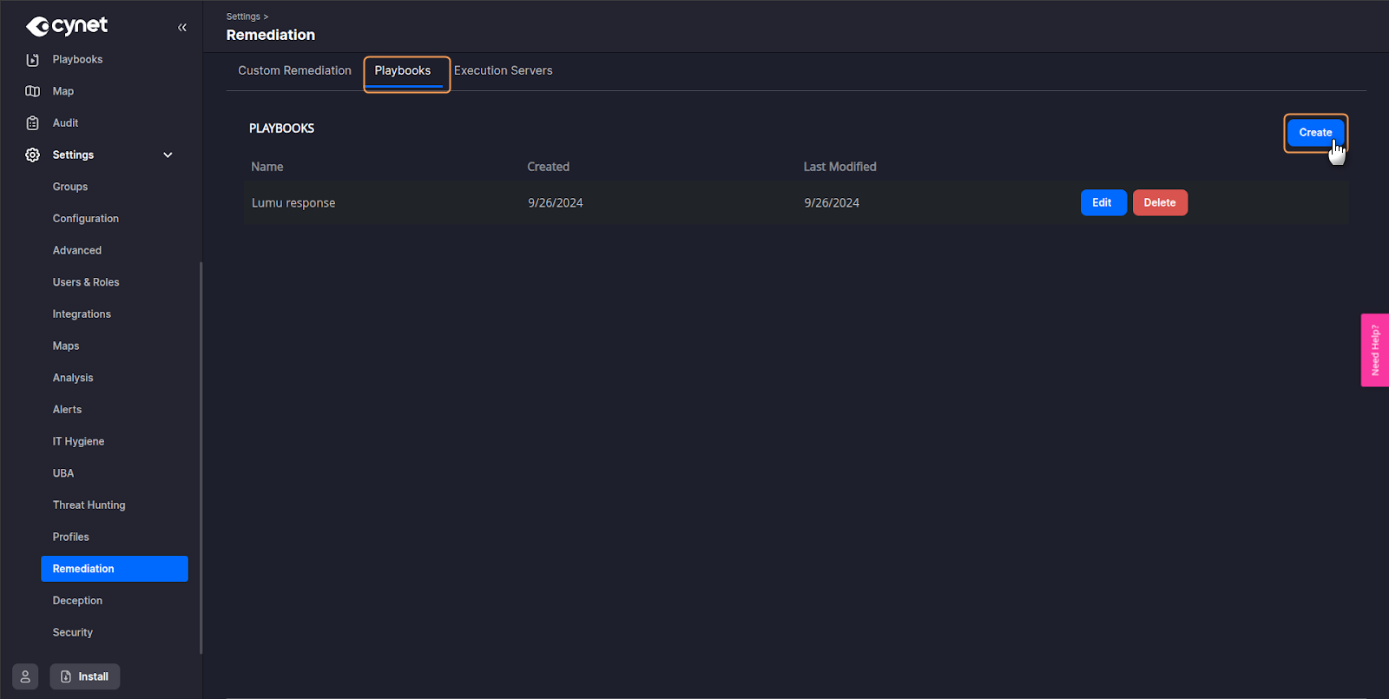Viewport: 1389px width, 699px height.
Task: Select the Audit clipboard icon
Action: (33, 123)
